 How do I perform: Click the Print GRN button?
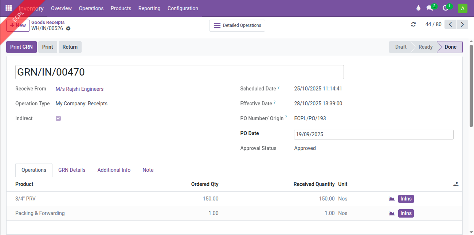(21, 47)
